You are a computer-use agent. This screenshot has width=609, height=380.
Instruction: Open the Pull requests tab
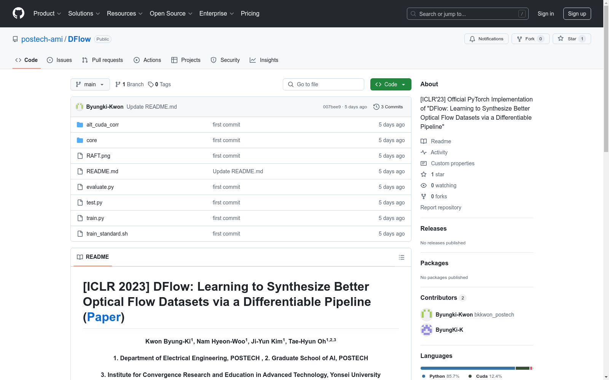[102, 60]
